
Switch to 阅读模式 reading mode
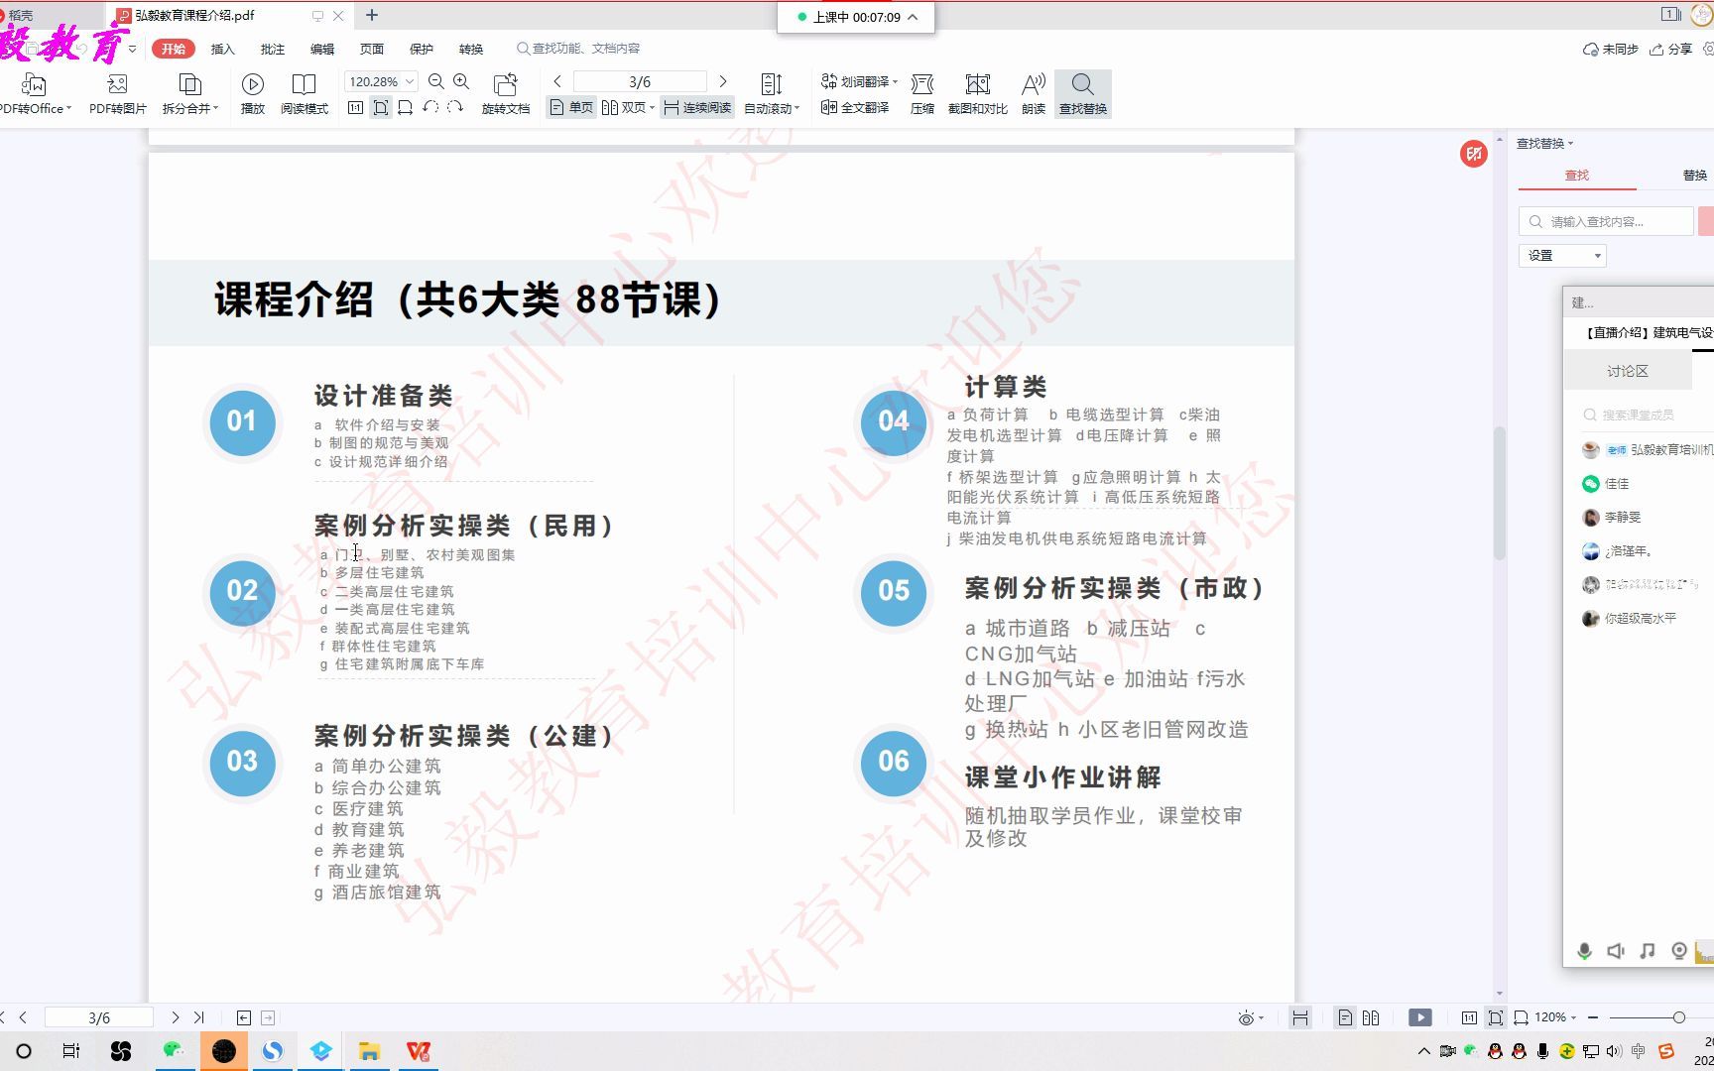pyautogui.click(x=304, y=94)
